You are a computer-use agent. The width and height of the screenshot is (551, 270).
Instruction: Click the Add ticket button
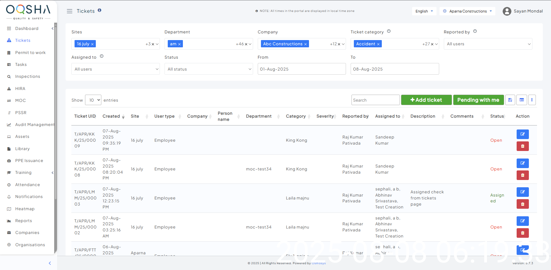[426, 100]
